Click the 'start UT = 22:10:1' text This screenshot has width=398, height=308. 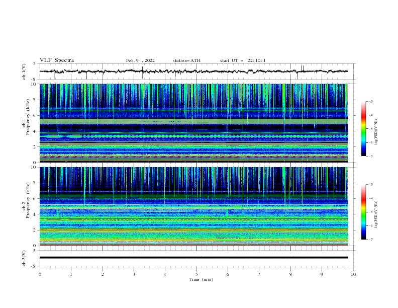pos(243,60)
